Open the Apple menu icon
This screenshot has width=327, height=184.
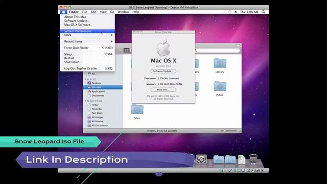pyautogui.click(x=63, y=12)
